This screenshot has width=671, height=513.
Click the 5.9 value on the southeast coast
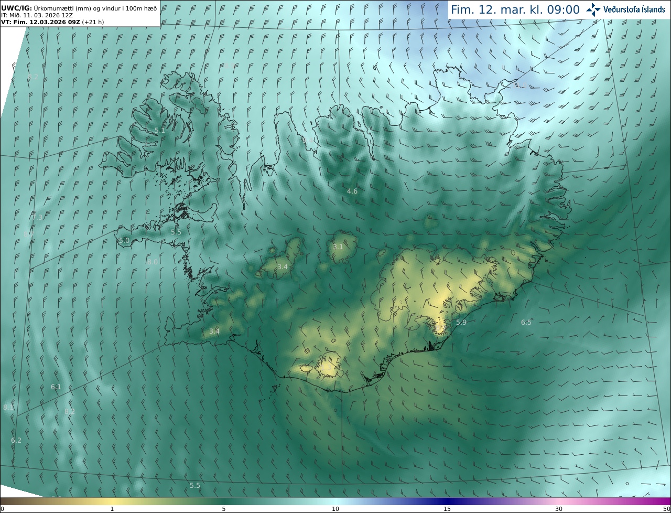click(x=461, y=322)
